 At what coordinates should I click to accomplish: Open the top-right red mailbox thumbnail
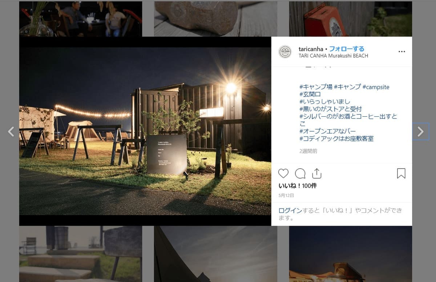coord(351,19)
